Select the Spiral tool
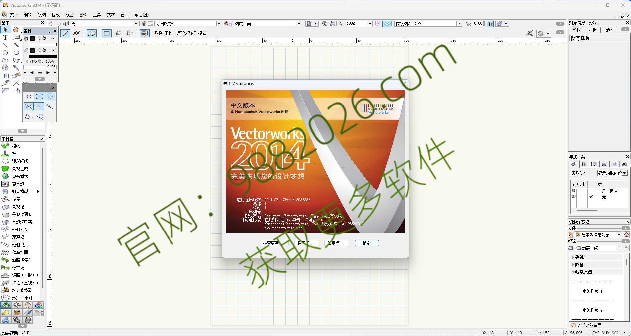Screen dimensions: 631x336 coord(5,68)
